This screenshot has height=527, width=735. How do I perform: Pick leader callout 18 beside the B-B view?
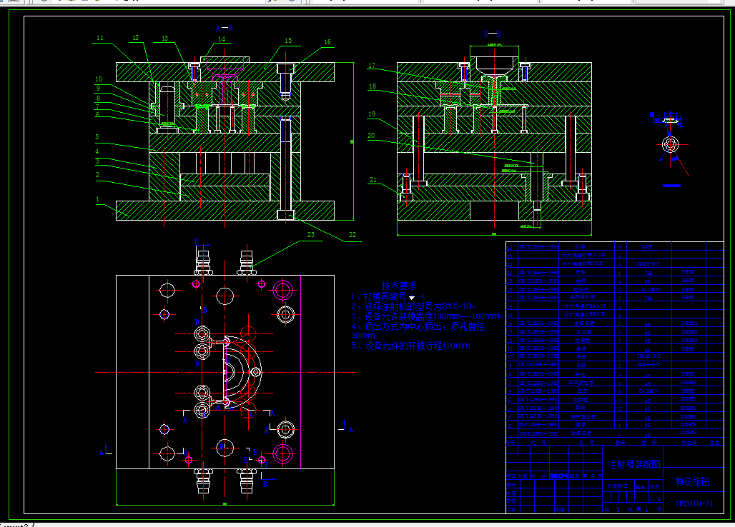tap(373, 86)
